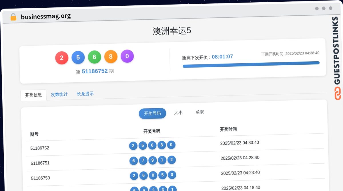Click the 开奖号码 table column header
Viewport: 343px width, 191px height.
tap(152, 131)
